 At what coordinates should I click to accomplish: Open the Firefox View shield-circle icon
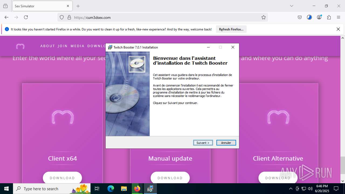point(309,17)
